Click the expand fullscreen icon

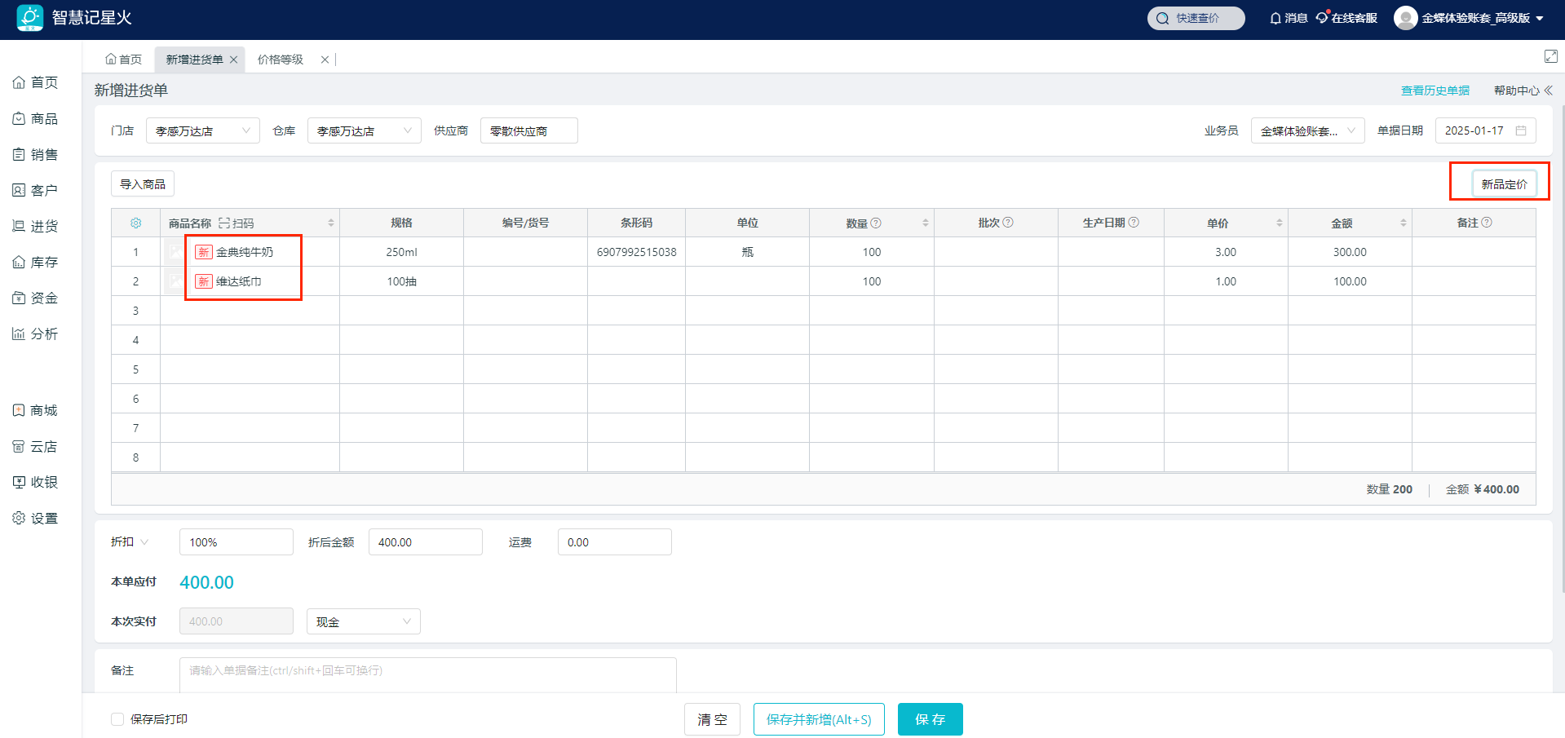point(1550,56)
